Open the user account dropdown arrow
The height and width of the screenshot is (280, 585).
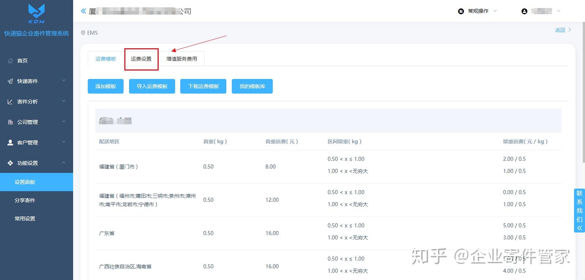tap(558, 11)
